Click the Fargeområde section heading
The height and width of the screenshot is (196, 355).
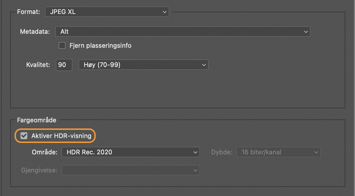coord(37,120)
